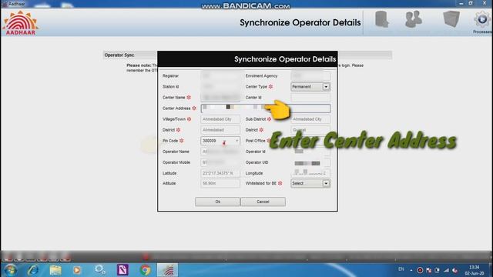Open the gears settings taskbar icon

pos(100,270)
